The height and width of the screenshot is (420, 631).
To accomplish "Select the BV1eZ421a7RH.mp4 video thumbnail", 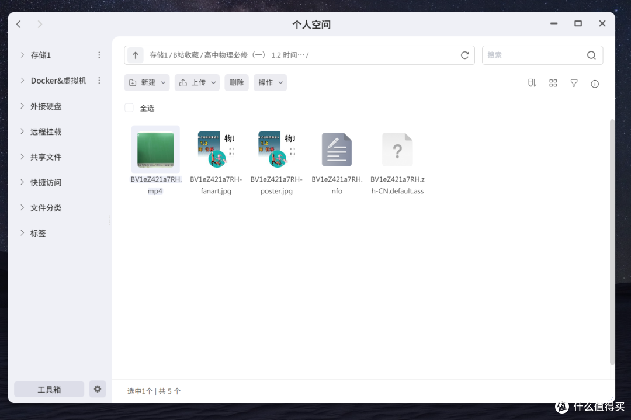I will pyautogui.click(x=156, y=150).
